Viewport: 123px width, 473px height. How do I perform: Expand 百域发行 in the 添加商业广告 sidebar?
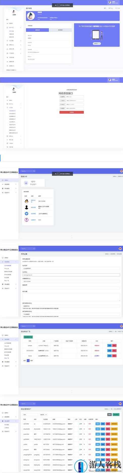click(x=9, y=366)
